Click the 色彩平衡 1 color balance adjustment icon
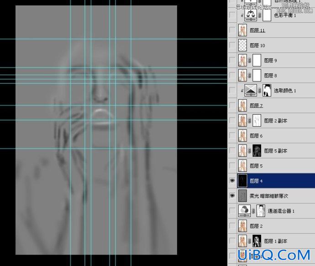 tap(251, 15)
